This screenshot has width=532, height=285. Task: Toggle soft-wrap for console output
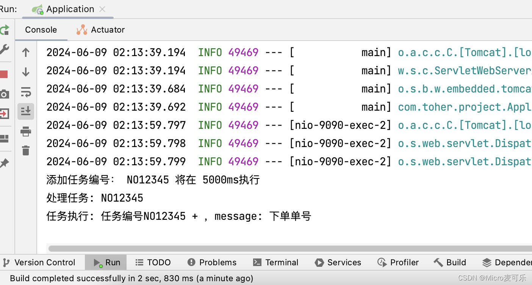point(26,92)
